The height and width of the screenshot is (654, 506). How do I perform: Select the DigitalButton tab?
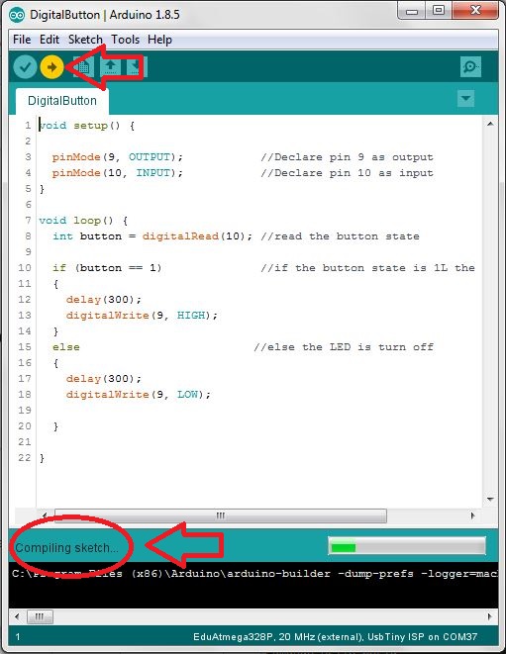pyautogui.click(x=62, y=101)
